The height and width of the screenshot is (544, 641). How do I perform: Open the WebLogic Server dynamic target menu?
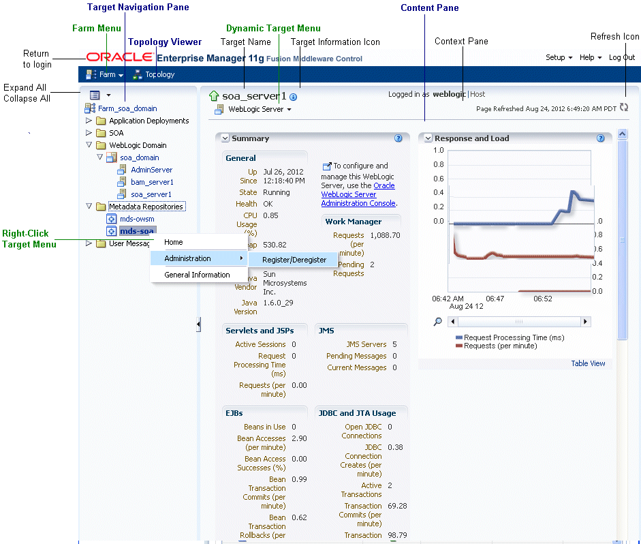coord(260,109)
